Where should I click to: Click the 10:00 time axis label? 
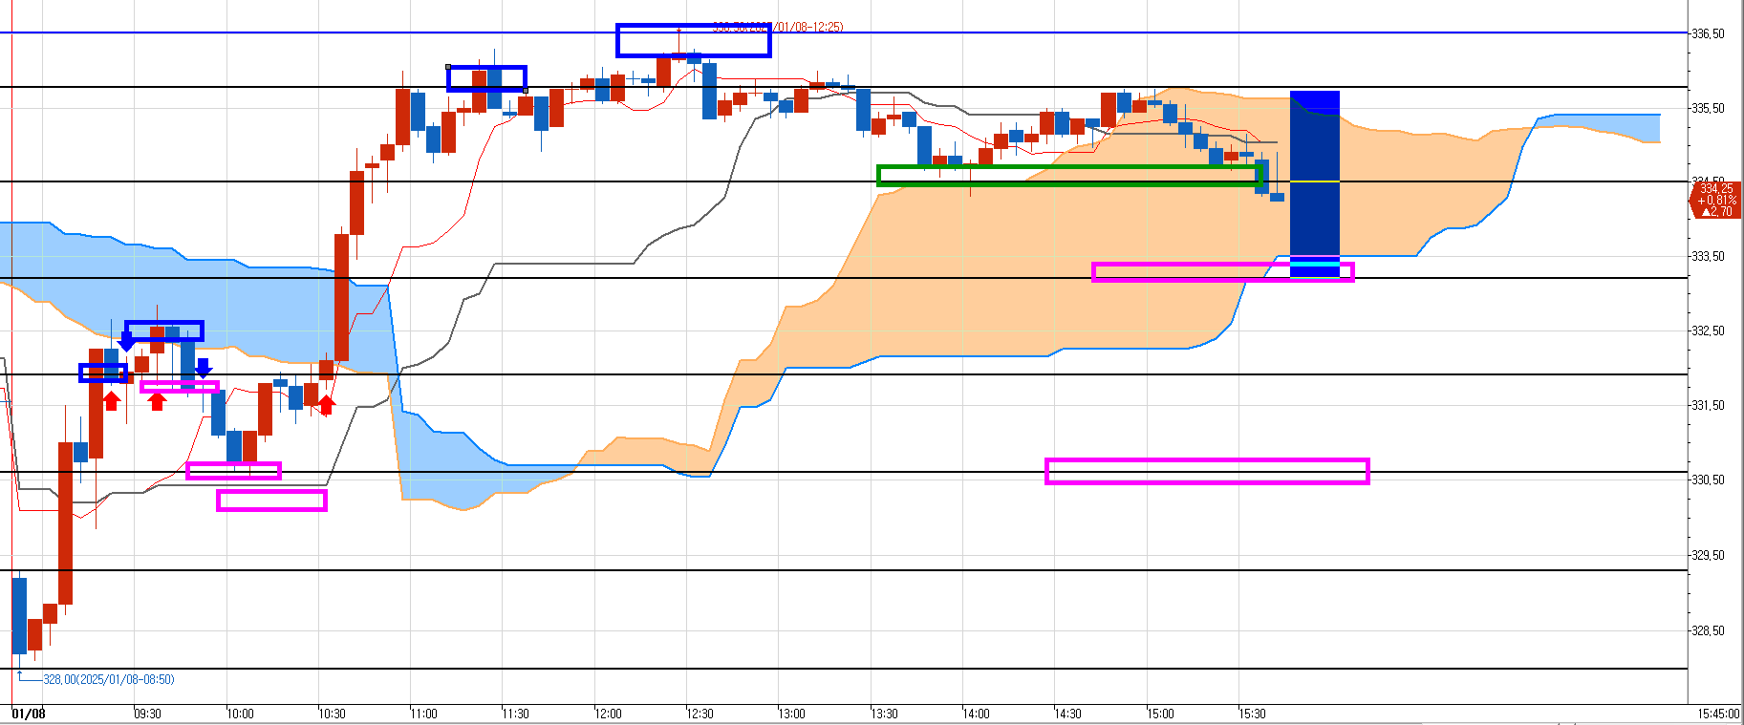(x=240, y=714)
